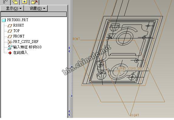Click the lower sash arrows on divider
174x120 pixels.
(70, 113)
